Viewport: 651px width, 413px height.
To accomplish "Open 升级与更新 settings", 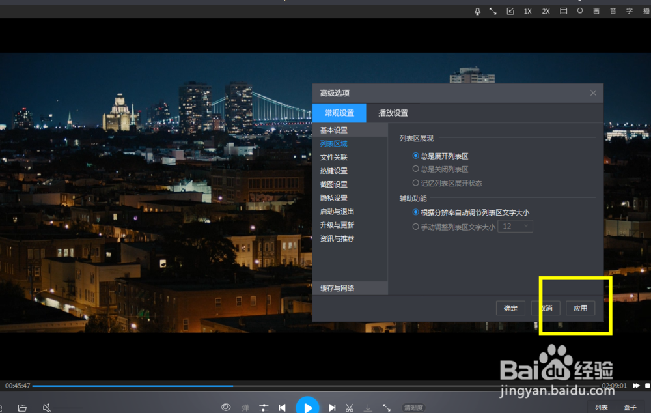I will 337,225.
